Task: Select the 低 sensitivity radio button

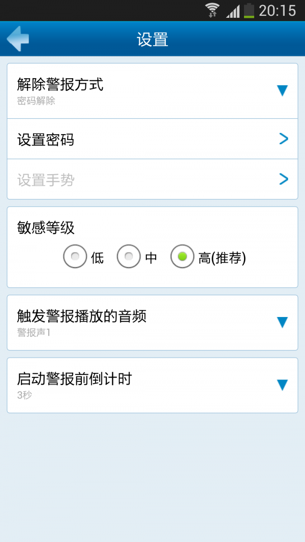Action: (x=75, y=257)
